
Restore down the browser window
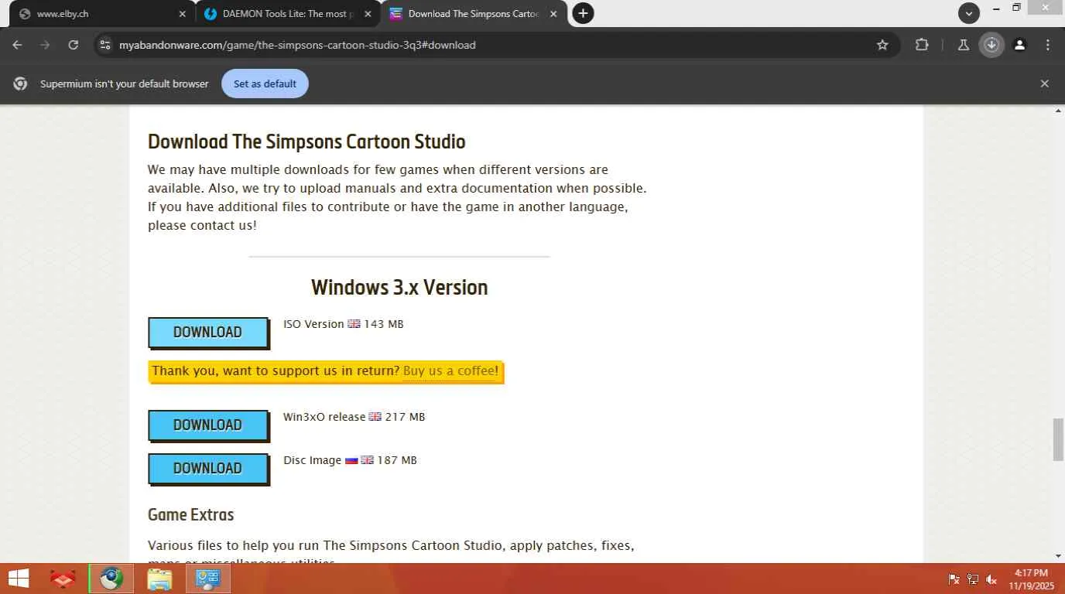[x=1016, y=9]
